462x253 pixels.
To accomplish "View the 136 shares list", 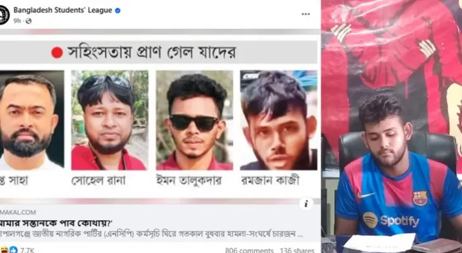I will coord(297,250).
